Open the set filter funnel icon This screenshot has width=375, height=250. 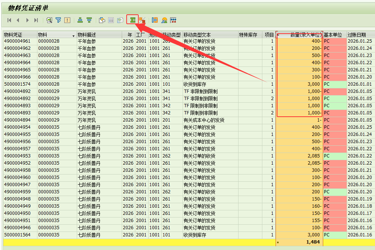(x=58, y=20)
